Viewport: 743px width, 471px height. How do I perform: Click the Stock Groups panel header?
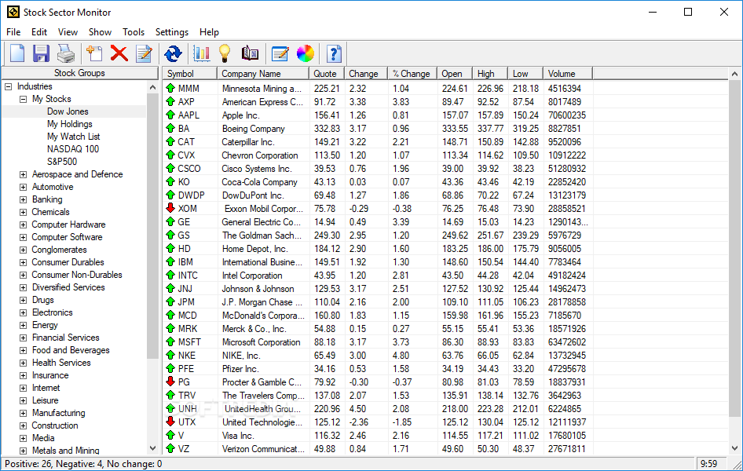tap(79, 73)
